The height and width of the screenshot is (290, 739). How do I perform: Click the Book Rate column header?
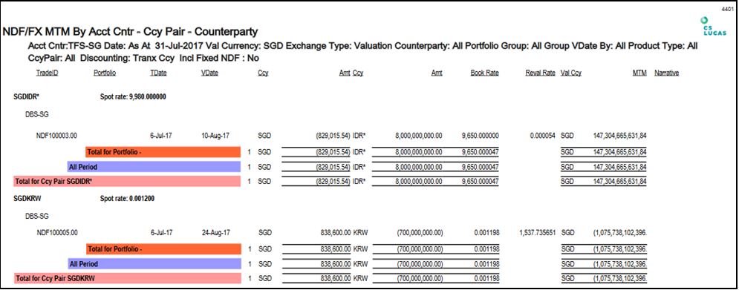(x=484, y=73)
